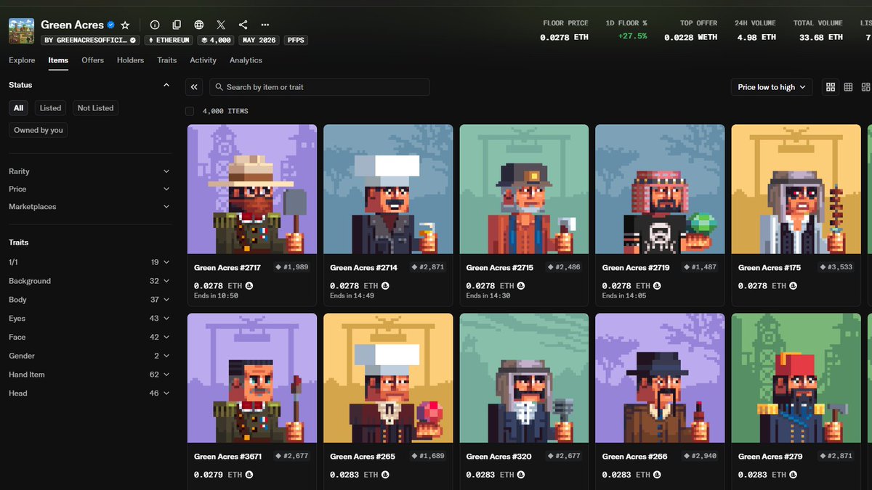This screenshot has height=490, width=872.
Task: Click rarity rank badge #1,689
Action: 427,456
